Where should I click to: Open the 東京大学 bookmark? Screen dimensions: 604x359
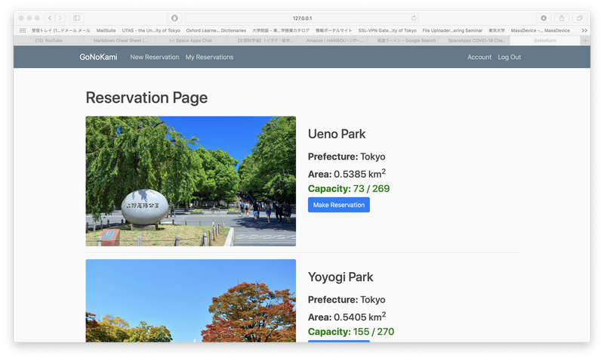click(497, 30)
